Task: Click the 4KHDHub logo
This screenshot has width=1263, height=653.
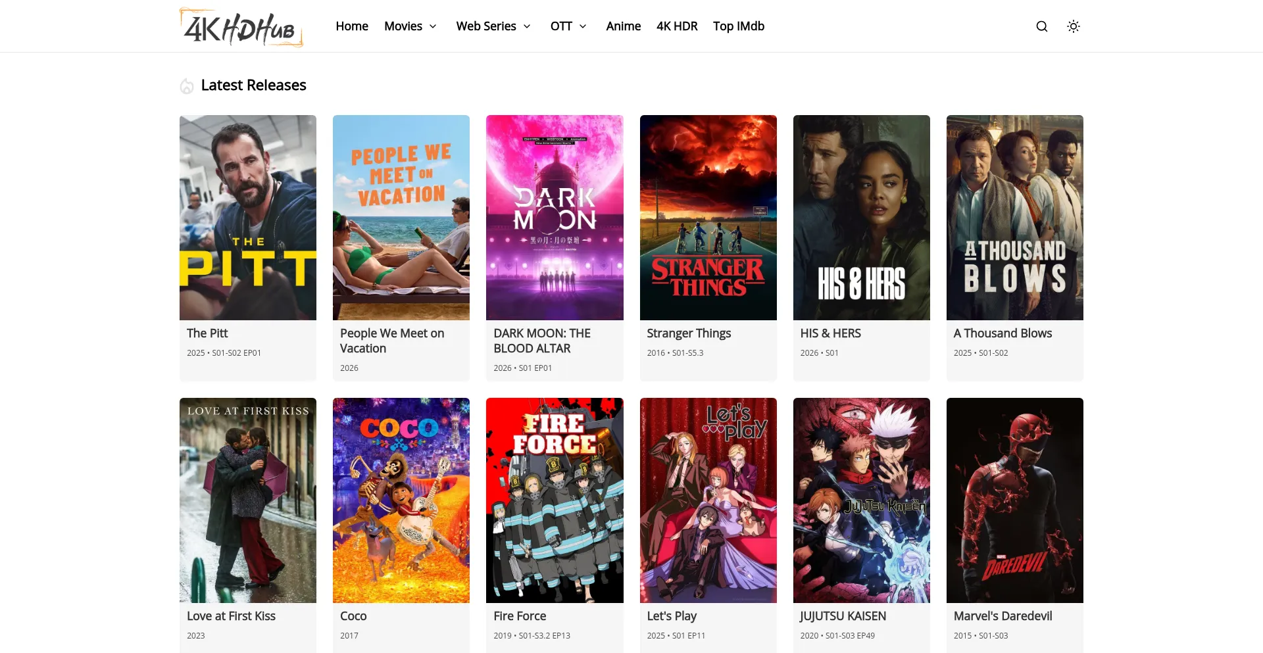Action: point(241,27)
